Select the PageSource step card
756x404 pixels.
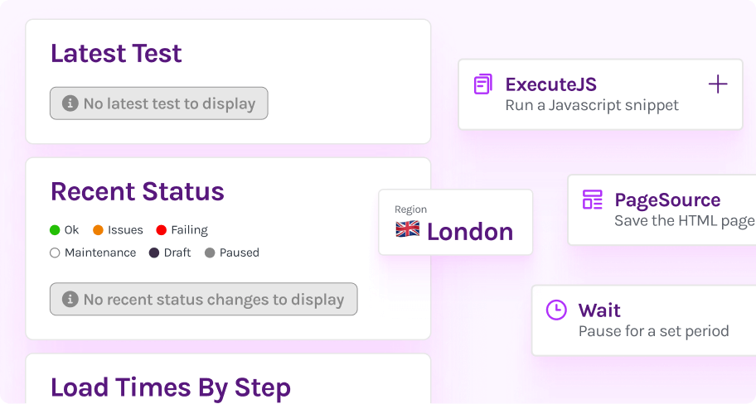[x=661, y=209]
